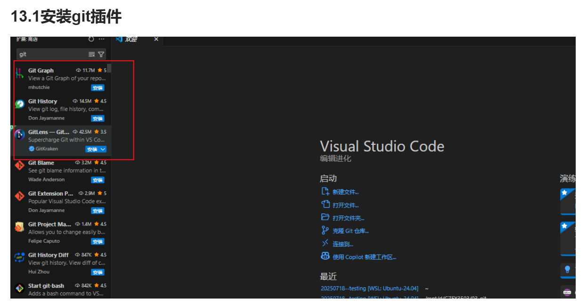
Task: Install the GitLens extension
Action: click(x=92, y=150)
